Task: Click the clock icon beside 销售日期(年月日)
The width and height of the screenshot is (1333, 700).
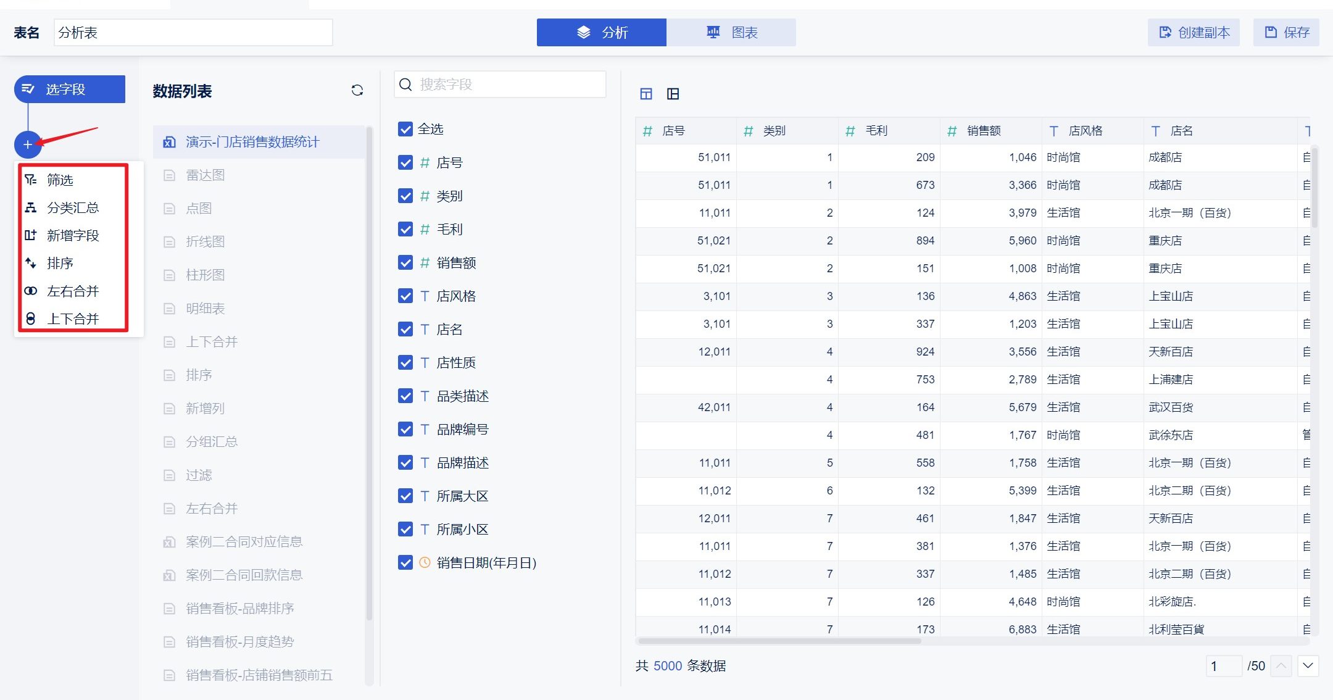Action: click(423, 562)
